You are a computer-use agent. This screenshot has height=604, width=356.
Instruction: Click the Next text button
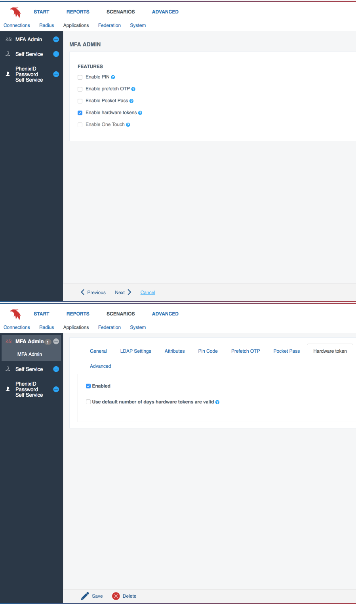click(x=120, y=292)
